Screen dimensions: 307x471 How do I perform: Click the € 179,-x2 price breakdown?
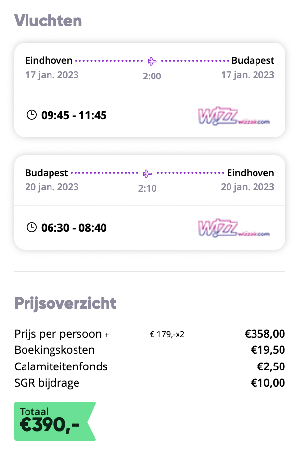[167, 334]
